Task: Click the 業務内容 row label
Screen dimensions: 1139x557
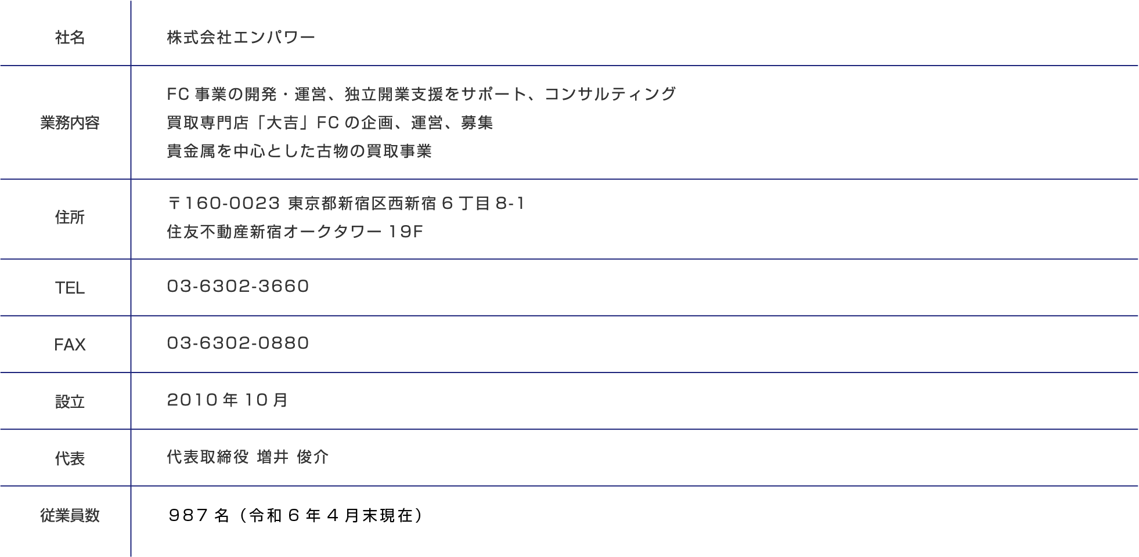Action: (x=70, y=123)
